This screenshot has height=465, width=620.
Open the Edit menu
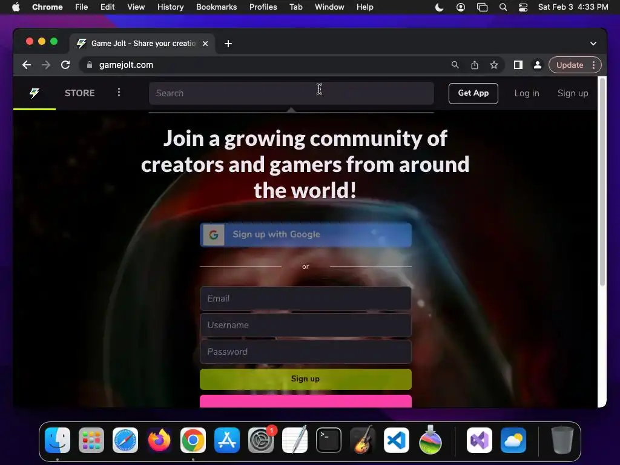click(107, 7)
